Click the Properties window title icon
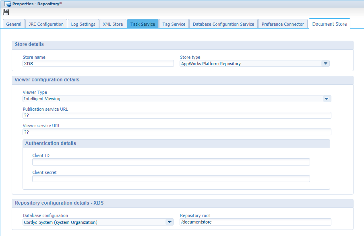364x236 pixels. click(x=7, y=4)
